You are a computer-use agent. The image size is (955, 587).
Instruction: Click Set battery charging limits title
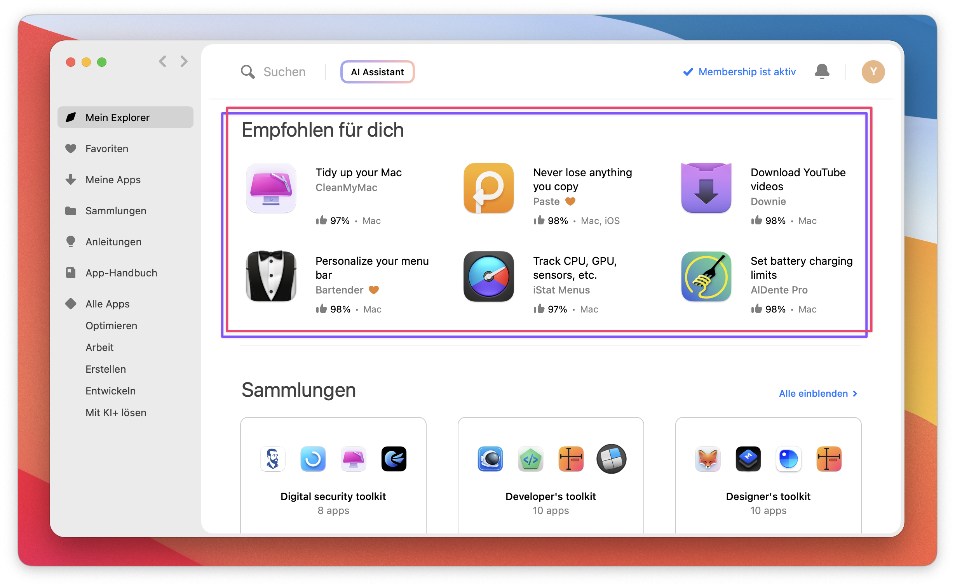[x=801, y=268]
